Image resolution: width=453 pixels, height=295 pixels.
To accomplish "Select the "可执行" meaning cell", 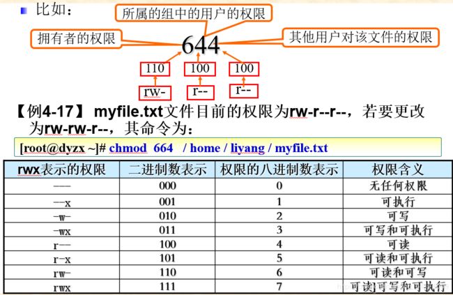I will tap(398, 202).
